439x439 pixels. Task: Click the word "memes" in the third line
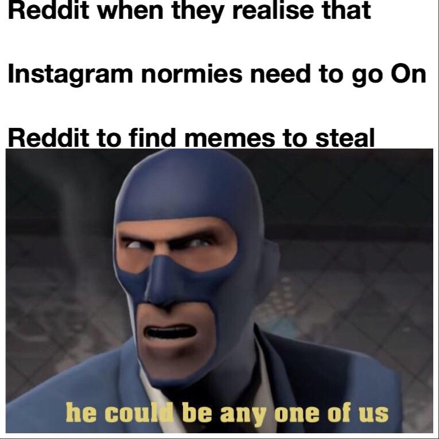(230, 138)
